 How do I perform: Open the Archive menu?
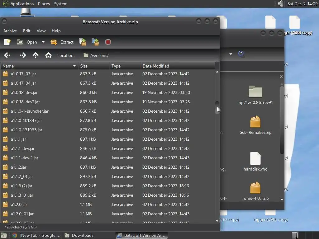click(10, 31)
